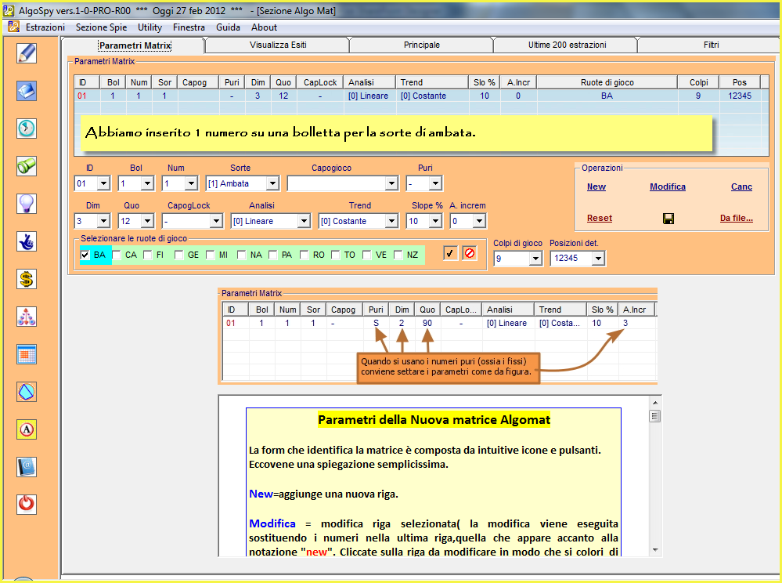Check the NZ wheel checkbox
This screenshot has width=782, height=583.
pyautogui.click(x=398, y=255)
